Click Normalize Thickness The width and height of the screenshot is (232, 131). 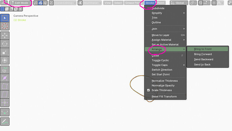[x=165, y=81]
